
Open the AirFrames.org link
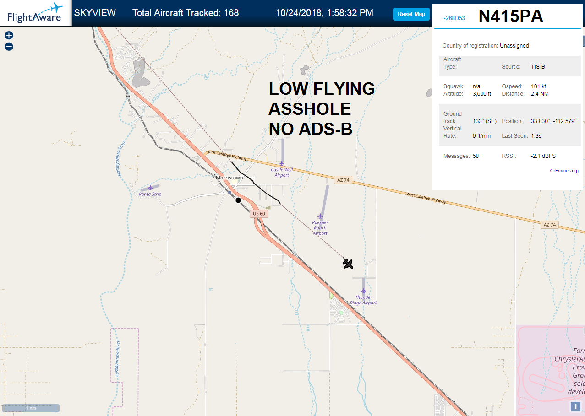[x=564, y=171]
